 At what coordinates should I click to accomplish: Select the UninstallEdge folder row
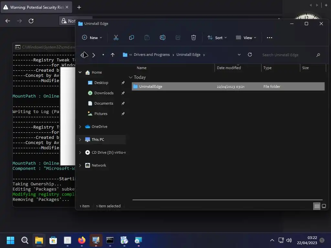[228, 87]
